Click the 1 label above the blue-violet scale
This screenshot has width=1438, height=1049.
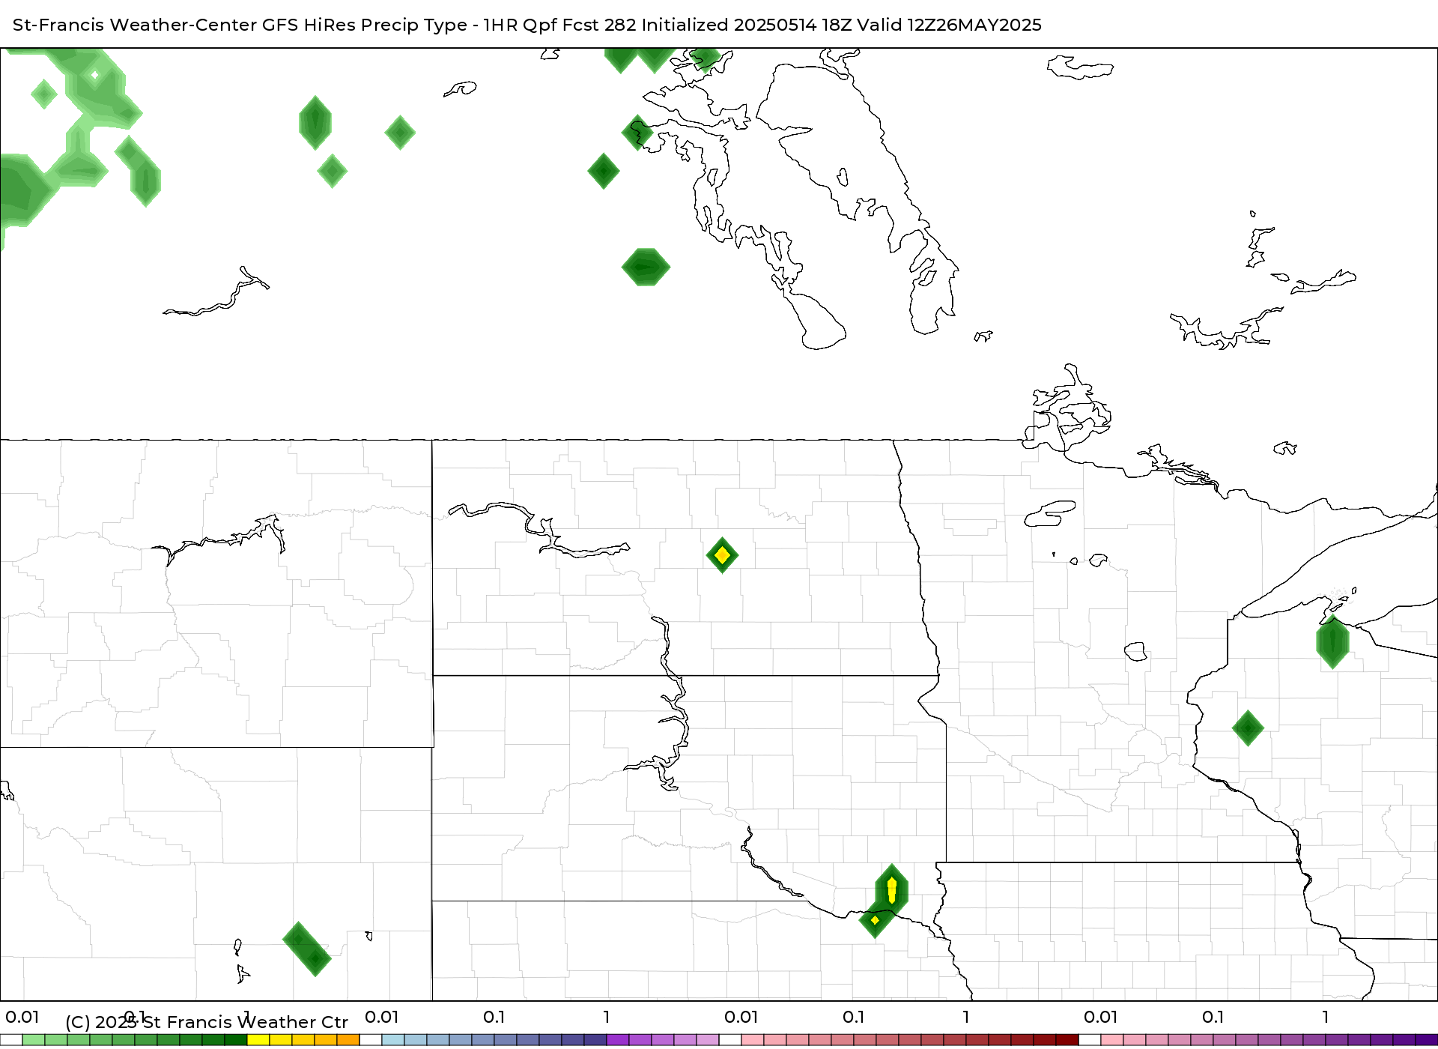[607, 1017]
